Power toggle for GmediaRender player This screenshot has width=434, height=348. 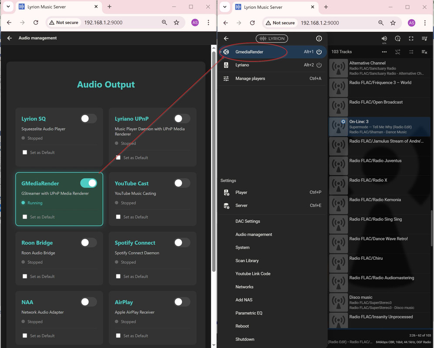(319, 52)
